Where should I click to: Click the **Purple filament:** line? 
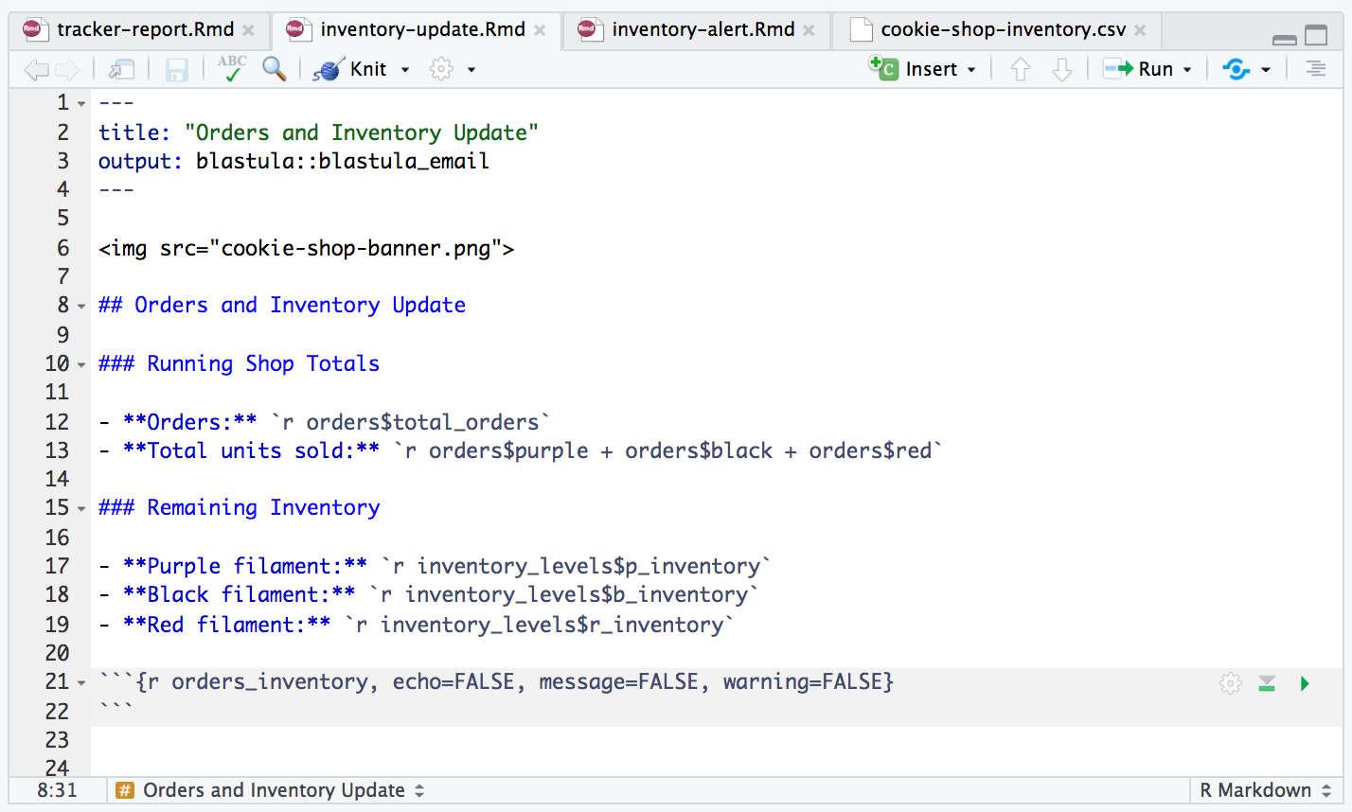tap(435, 566)
